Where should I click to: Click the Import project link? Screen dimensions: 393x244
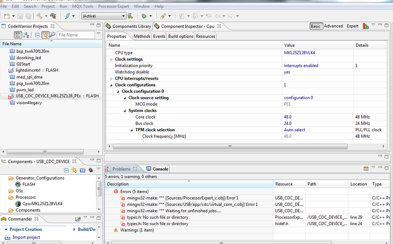tap(26, 237)
